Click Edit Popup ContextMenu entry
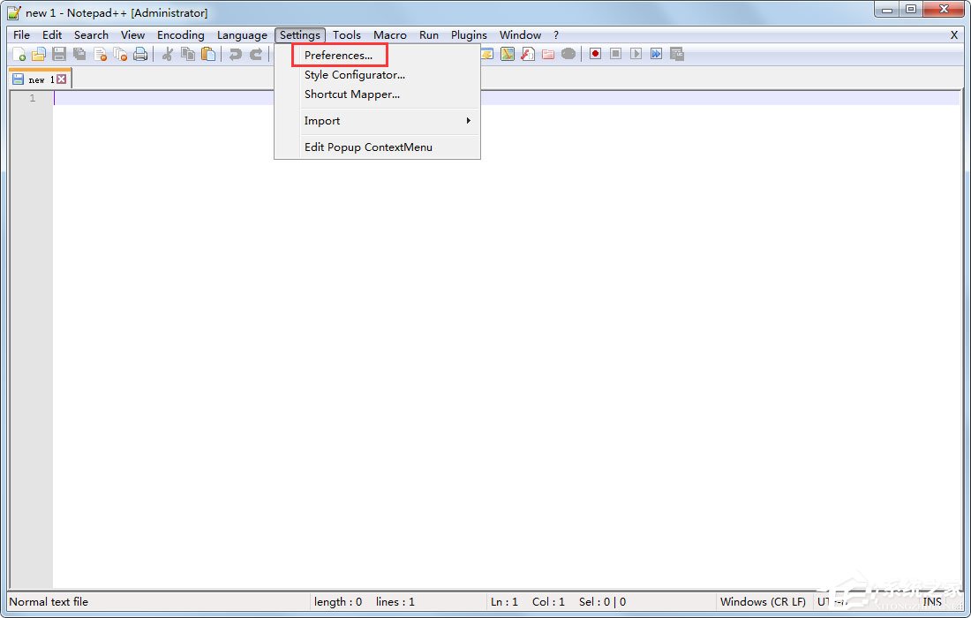This screenshot has height=618, width=971. pos(367,147)
